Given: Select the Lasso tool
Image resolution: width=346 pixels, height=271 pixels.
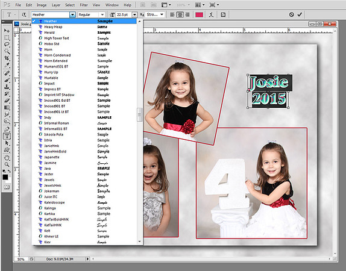Looking at the screenshot, I should 7,45.
